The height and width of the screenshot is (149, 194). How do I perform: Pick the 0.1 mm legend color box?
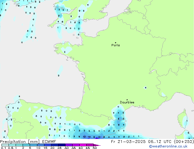point(5,145)
